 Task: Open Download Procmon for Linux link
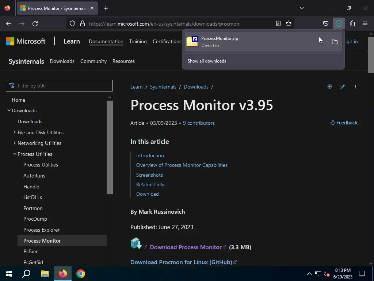point(181,262)
